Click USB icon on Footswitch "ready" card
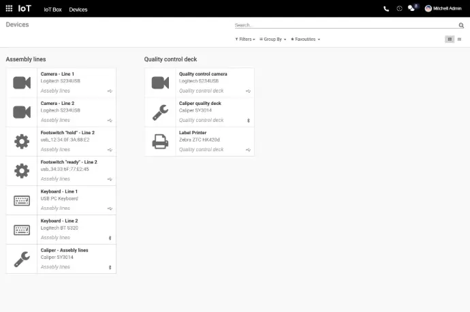 [110, 179]
